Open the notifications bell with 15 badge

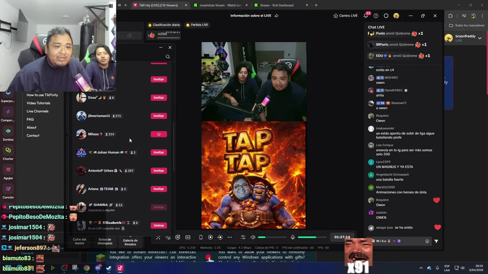coord(366,16)
